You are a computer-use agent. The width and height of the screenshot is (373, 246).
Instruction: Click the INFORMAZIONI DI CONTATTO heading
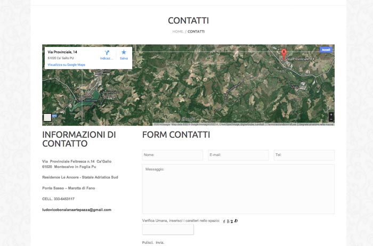[x=79, y=139]
